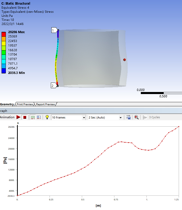The image size is (182, 210).
Task: Click the Animation label
Action: (x=7, y=117)
